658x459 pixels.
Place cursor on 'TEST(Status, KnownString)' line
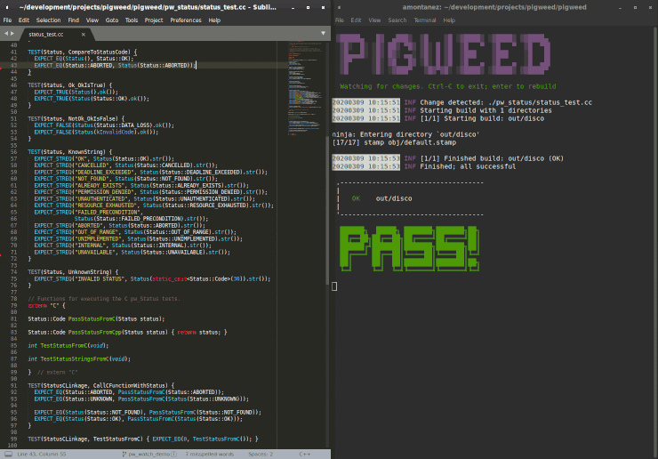coord(70,152)
